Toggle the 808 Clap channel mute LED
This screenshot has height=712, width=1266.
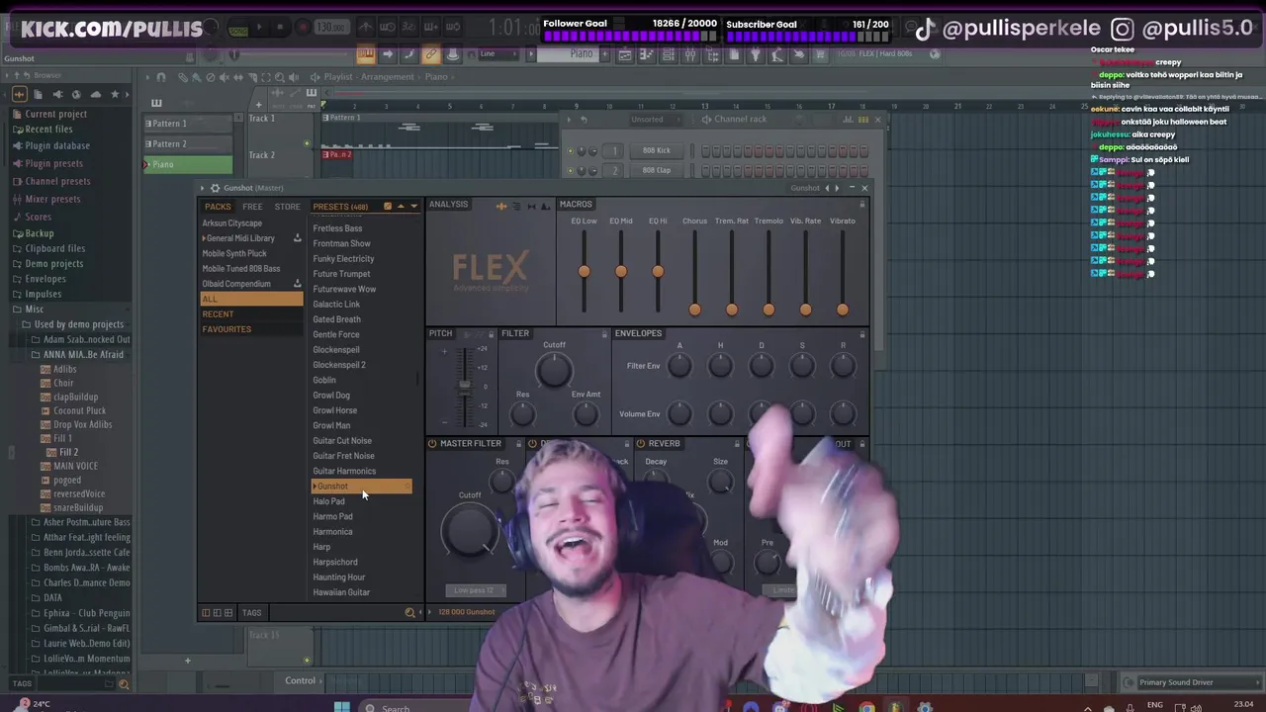coord(570,170)
